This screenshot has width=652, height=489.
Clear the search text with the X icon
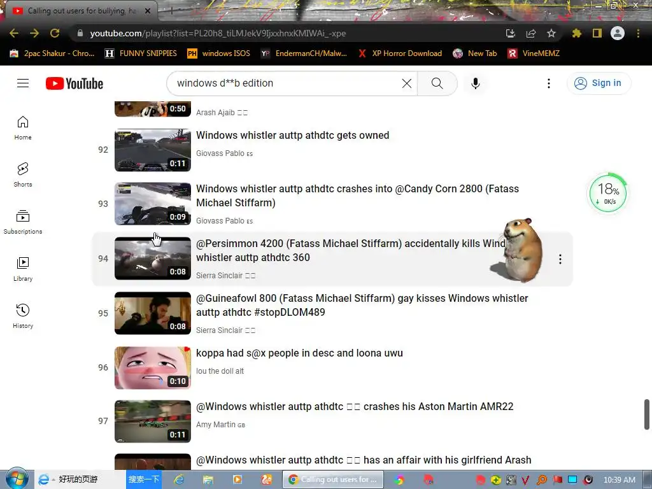pyautogui.click(x=407, y=83)
